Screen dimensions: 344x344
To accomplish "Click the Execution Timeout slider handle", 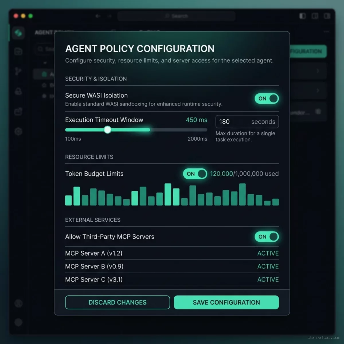I will pyautogui.click(x=107, y=130).
